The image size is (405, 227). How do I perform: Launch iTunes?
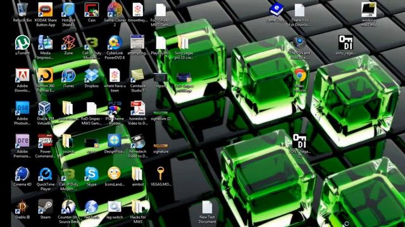click(68, 76)
